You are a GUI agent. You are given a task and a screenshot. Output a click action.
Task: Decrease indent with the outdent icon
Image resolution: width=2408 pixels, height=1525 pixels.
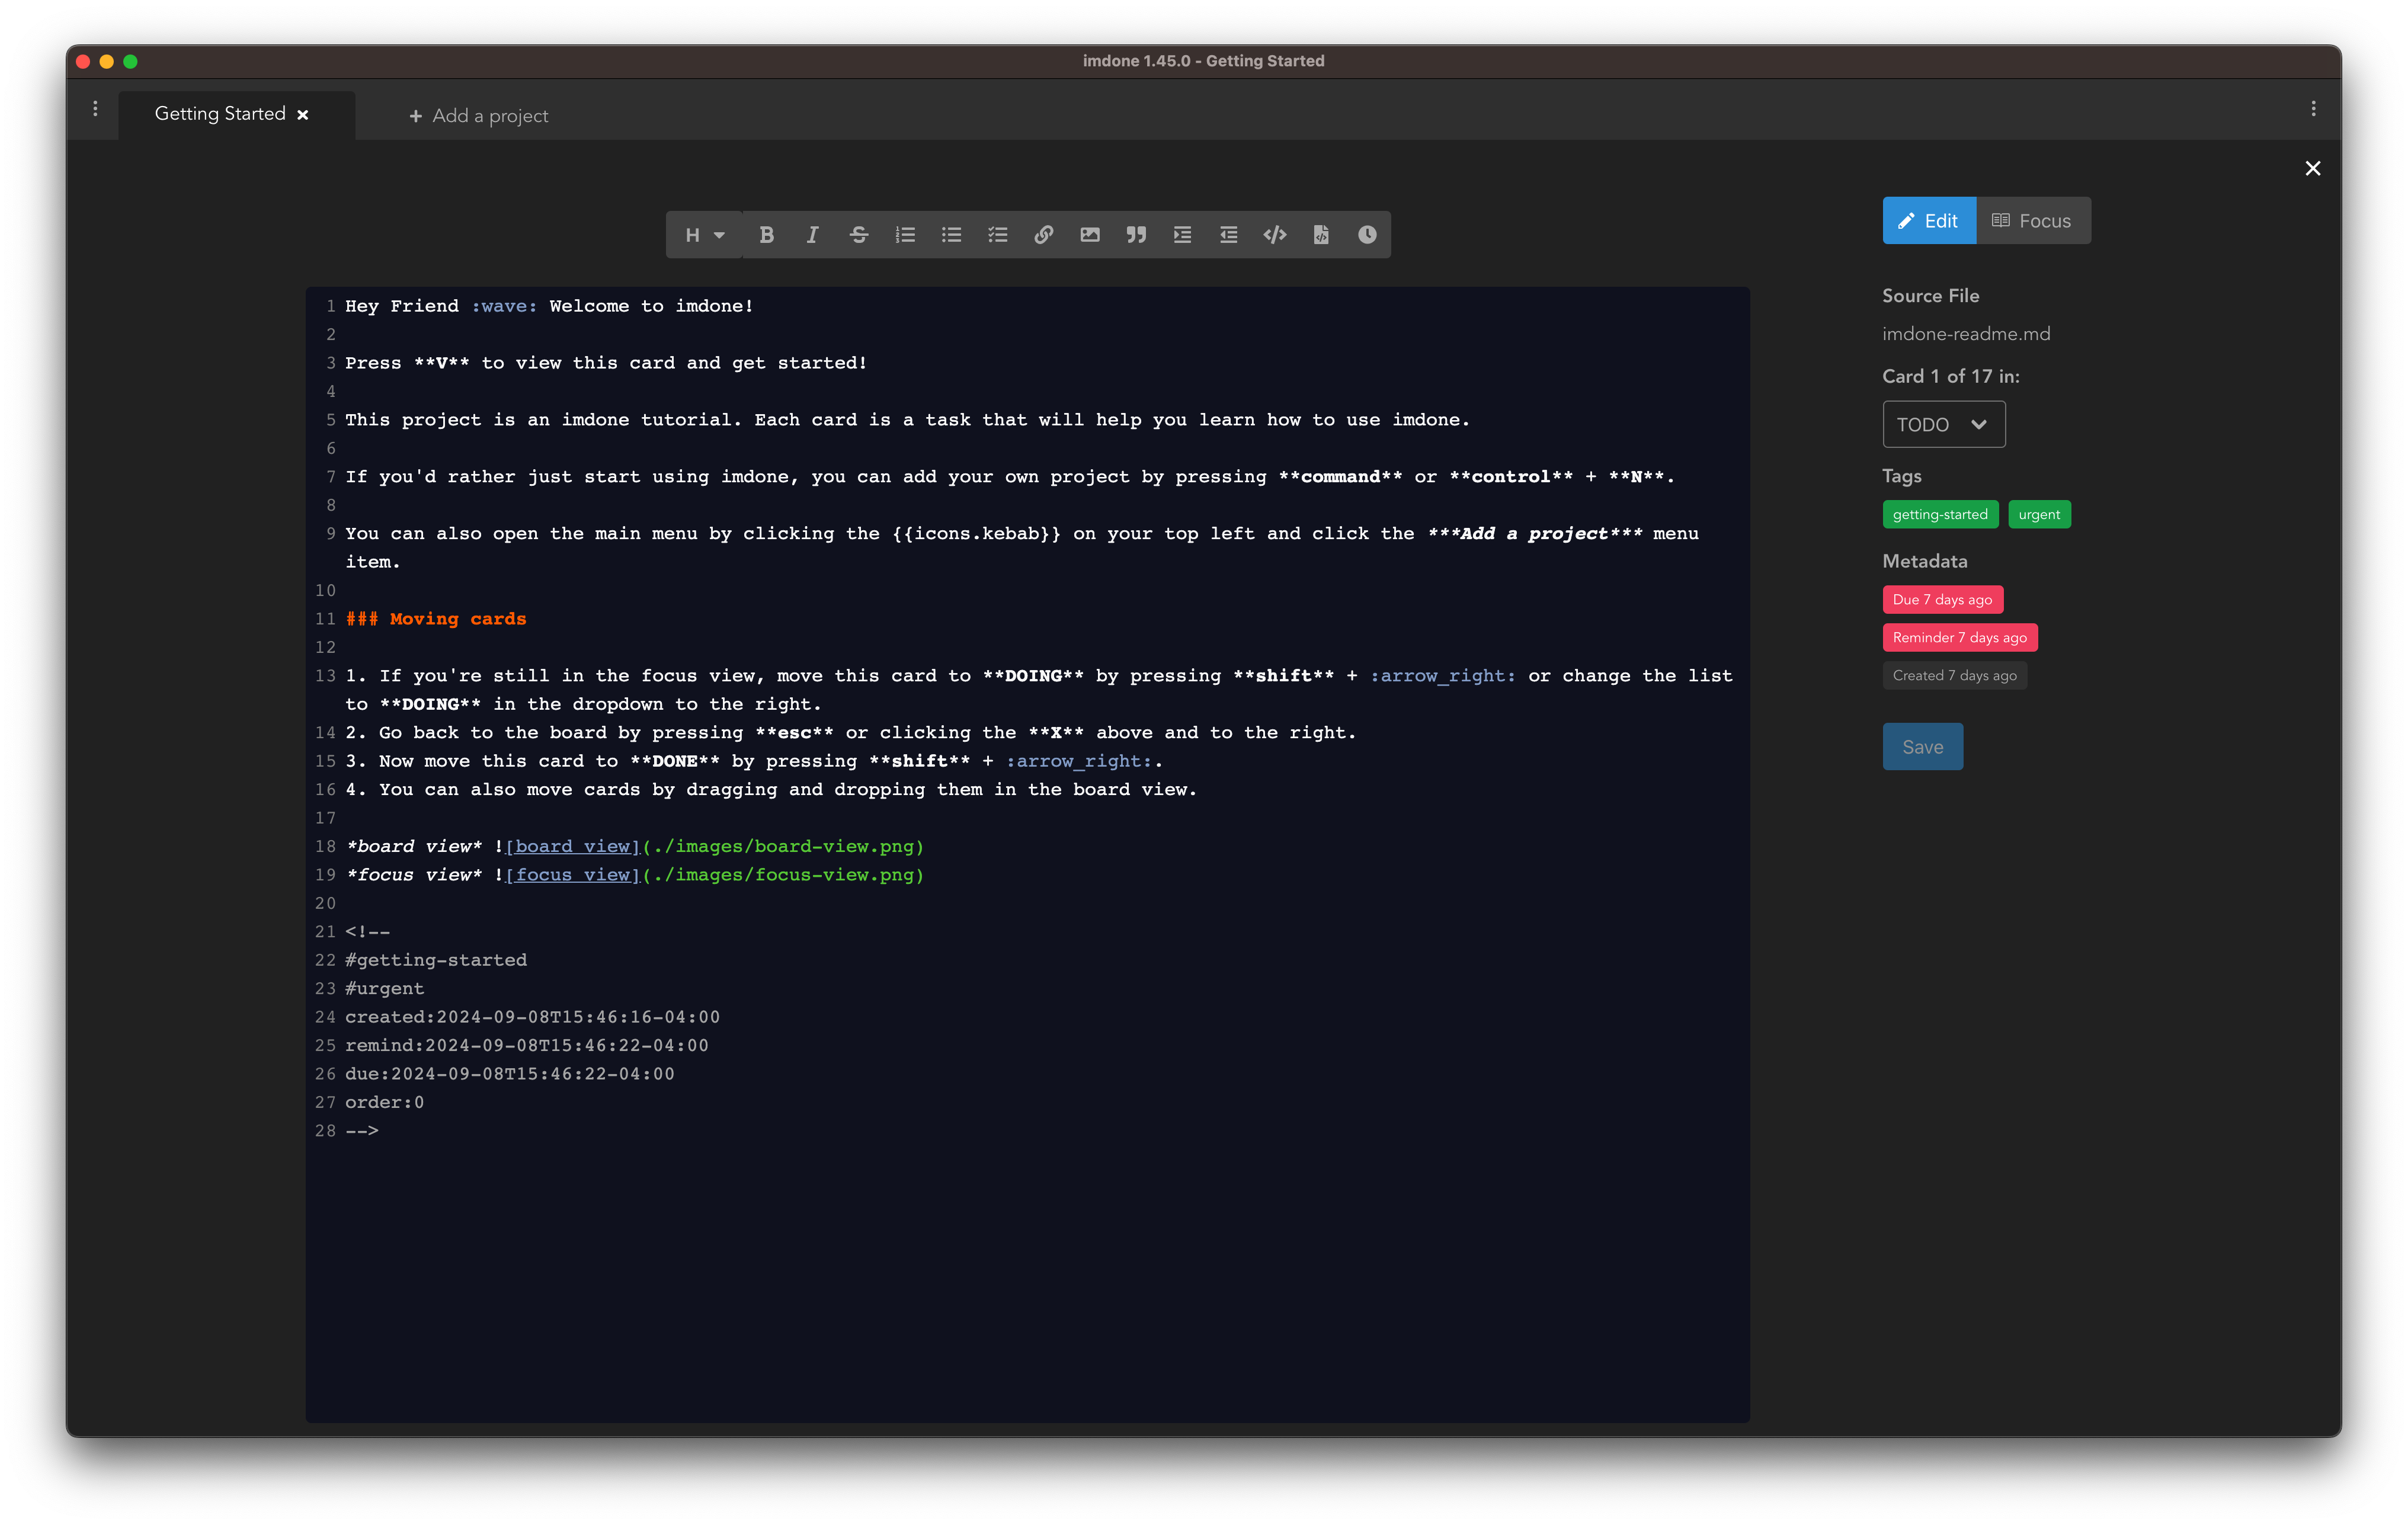tap(1228, 235)
